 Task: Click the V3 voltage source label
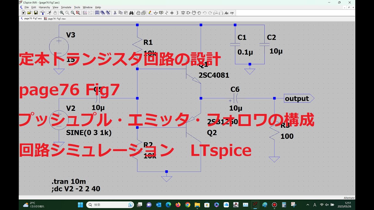click(x=71, y=35)
